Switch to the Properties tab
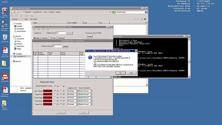 (x=45, y=38)
